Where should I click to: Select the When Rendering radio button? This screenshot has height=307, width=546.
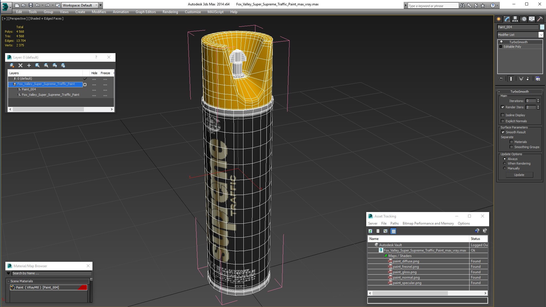coord(505,163)
